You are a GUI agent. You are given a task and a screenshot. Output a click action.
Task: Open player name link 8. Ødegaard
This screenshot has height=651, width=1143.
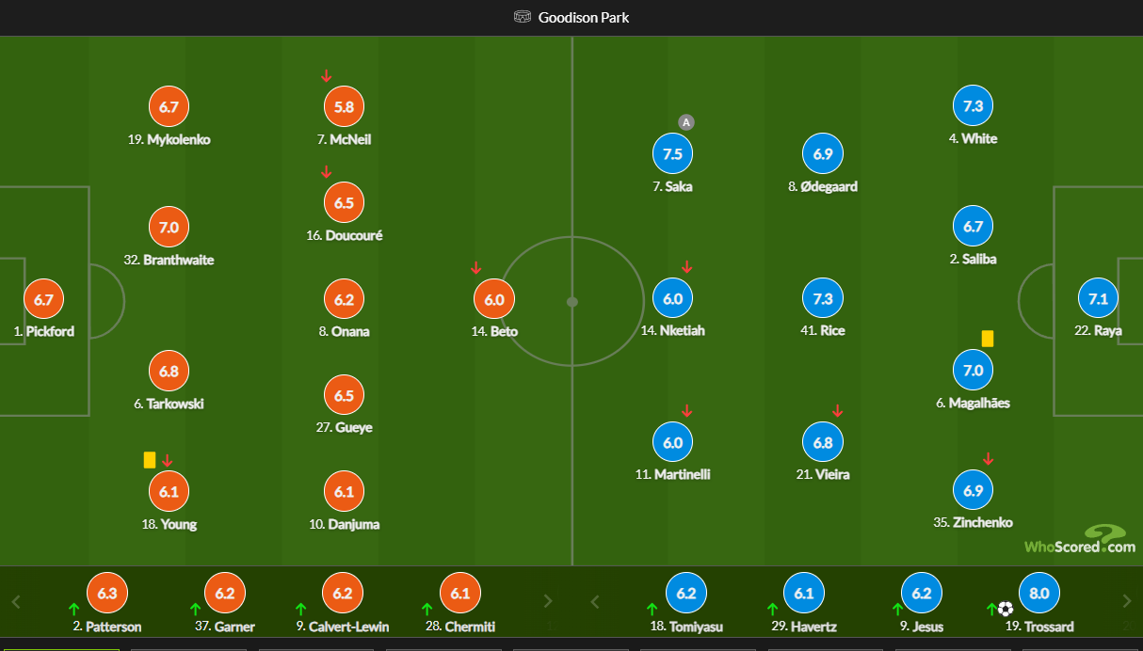823,186
